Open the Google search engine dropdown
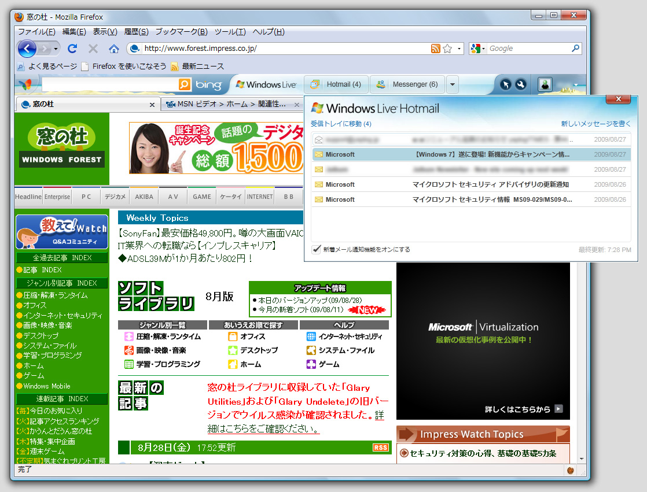Image resolution: width=647 pixels, height=492 pixels. (x=483, y=49)
